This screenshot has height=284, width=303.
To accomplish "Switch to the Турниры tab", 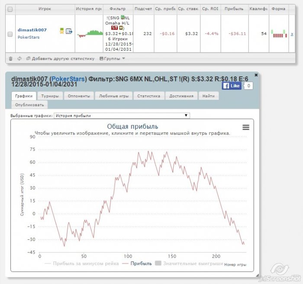I will [x=50, y=96].
